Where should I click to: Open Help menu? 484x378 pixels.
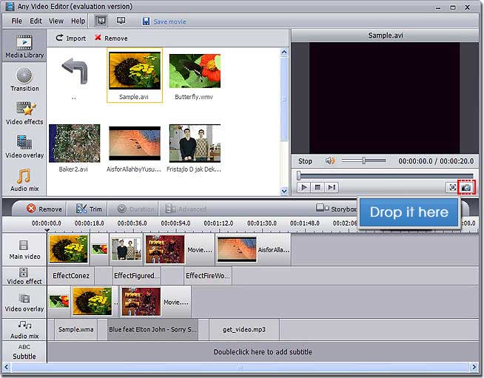78,21
